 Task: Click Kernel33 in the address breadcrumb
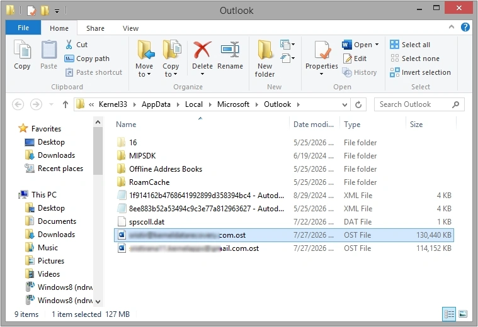(113, 104)
